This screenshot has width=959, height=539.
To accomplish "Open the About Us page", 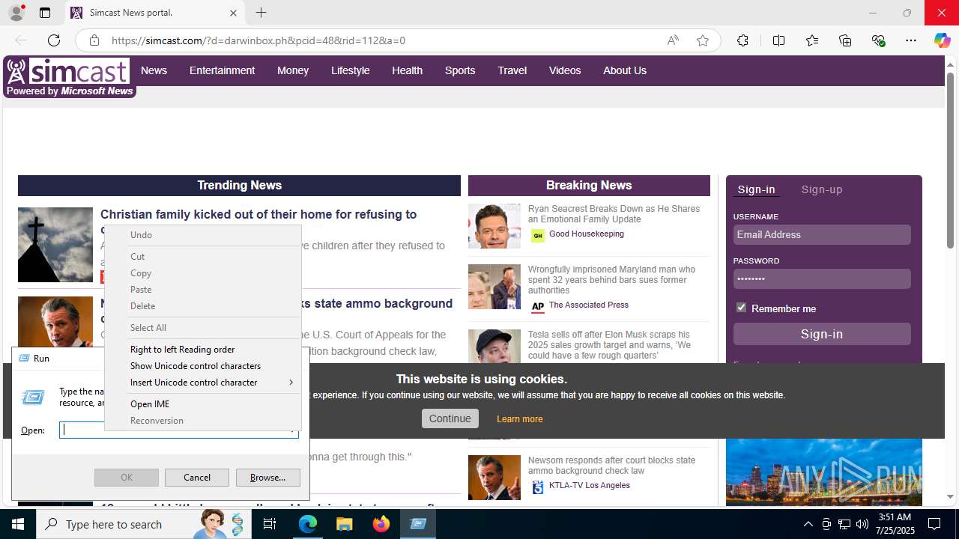I will point(625,70).
